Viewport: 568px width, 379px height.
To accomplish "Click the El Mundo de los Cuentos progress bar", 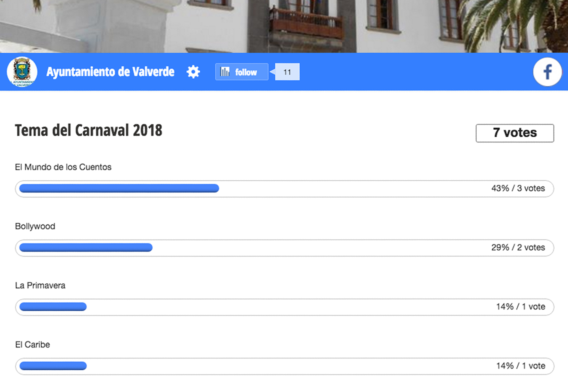I will 119,188.
